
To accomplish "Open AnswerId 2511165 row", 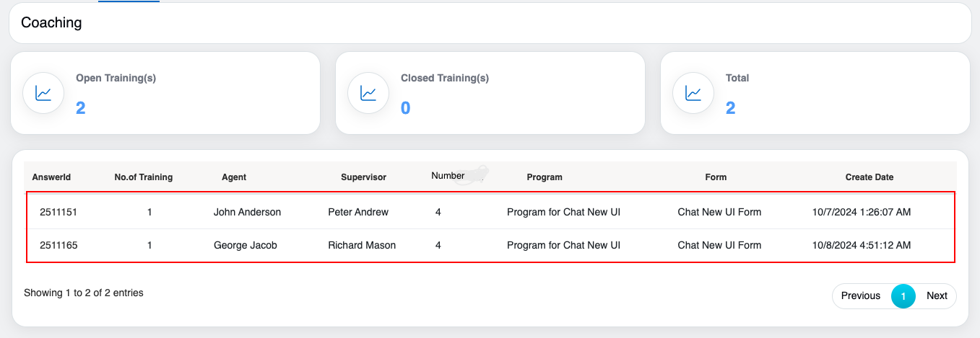I will click(x=58, y=245).
